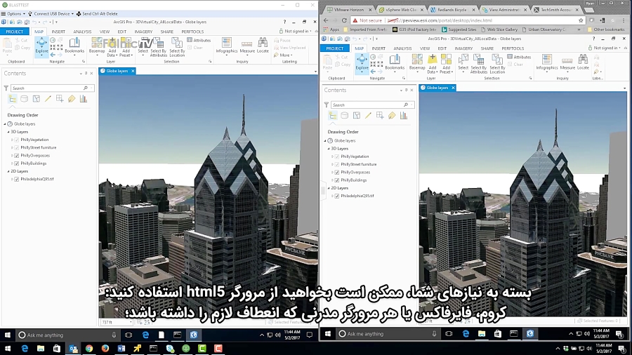Viewport: 632px width, 355px height.
Task: Open Options dropdown in BLASTTEST window
Action: pyautogui.click(x=13, y=14)
